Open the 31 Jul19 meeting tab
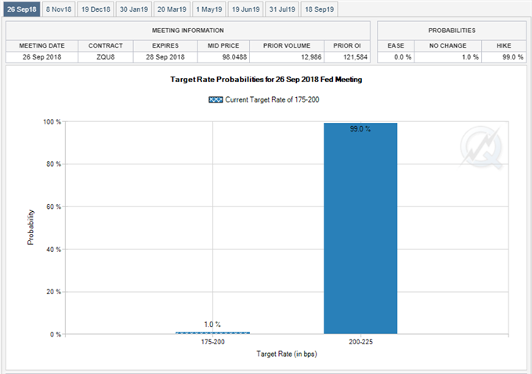 (282, 9)
